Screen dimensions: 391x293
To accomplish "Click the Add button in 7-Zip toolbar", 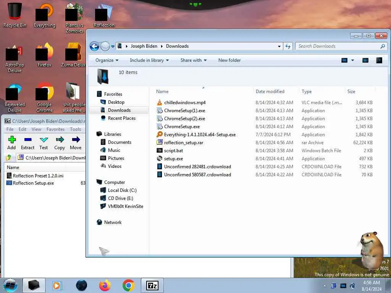I will click(x=11, y=143).
